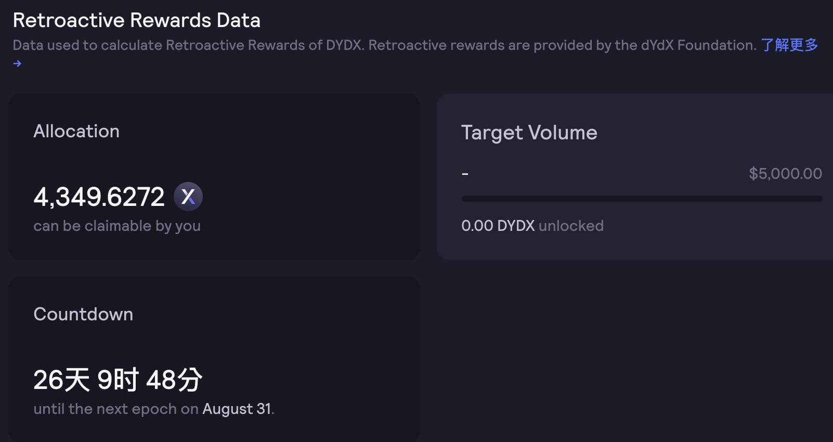Click the DYDX token logo icon
This screenshot has width=833, height=442.
coord(188,197)
